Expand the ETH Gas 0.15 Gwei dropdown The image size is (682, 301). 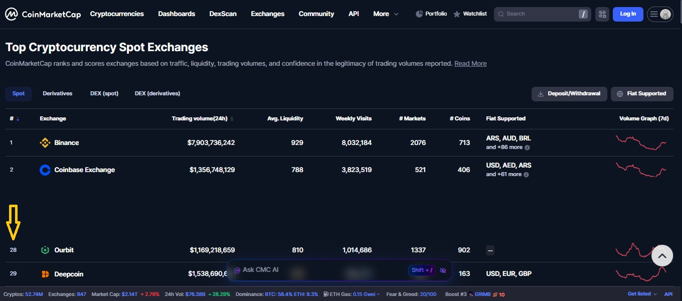(x=366, y=294)
